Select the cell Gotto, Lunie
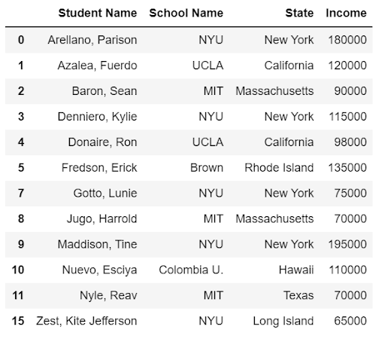385x342 pixels. (x=105, y=194)
